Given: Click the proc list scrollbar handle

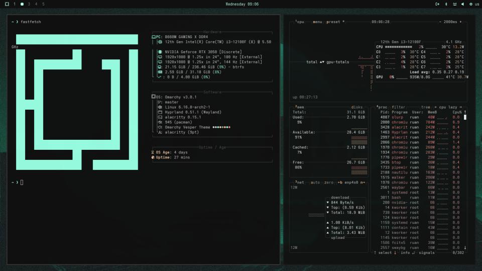Looking at the screenshot, I should [465, 117].
